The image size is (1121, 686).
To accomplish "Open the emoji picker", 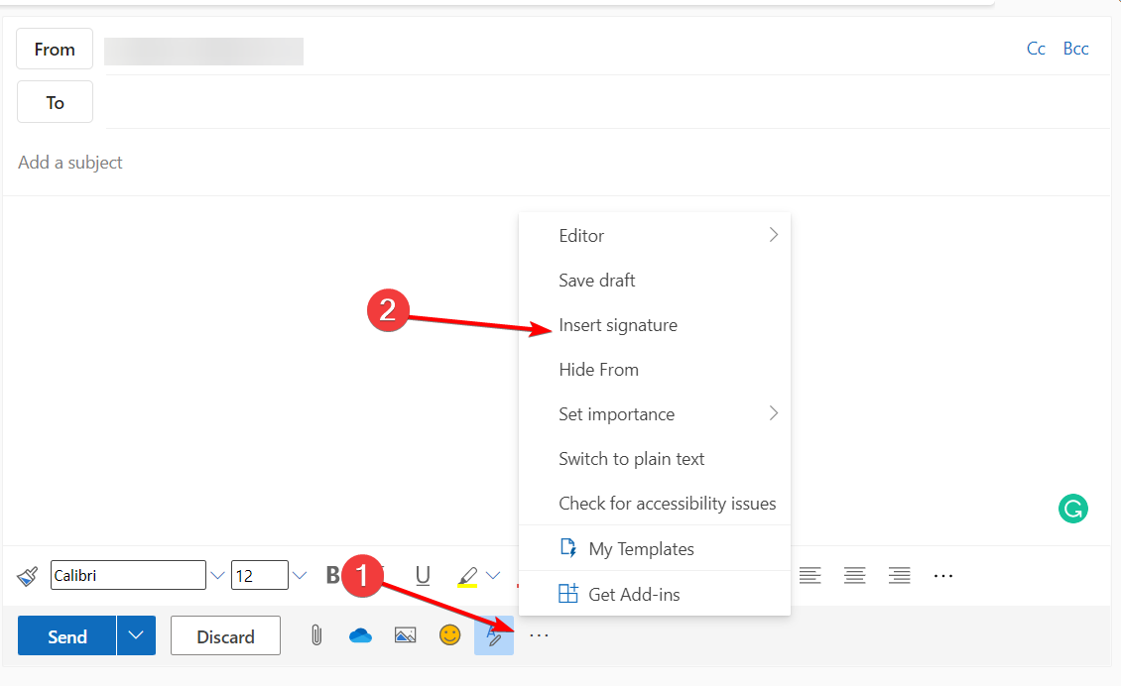I will [449, 634].
